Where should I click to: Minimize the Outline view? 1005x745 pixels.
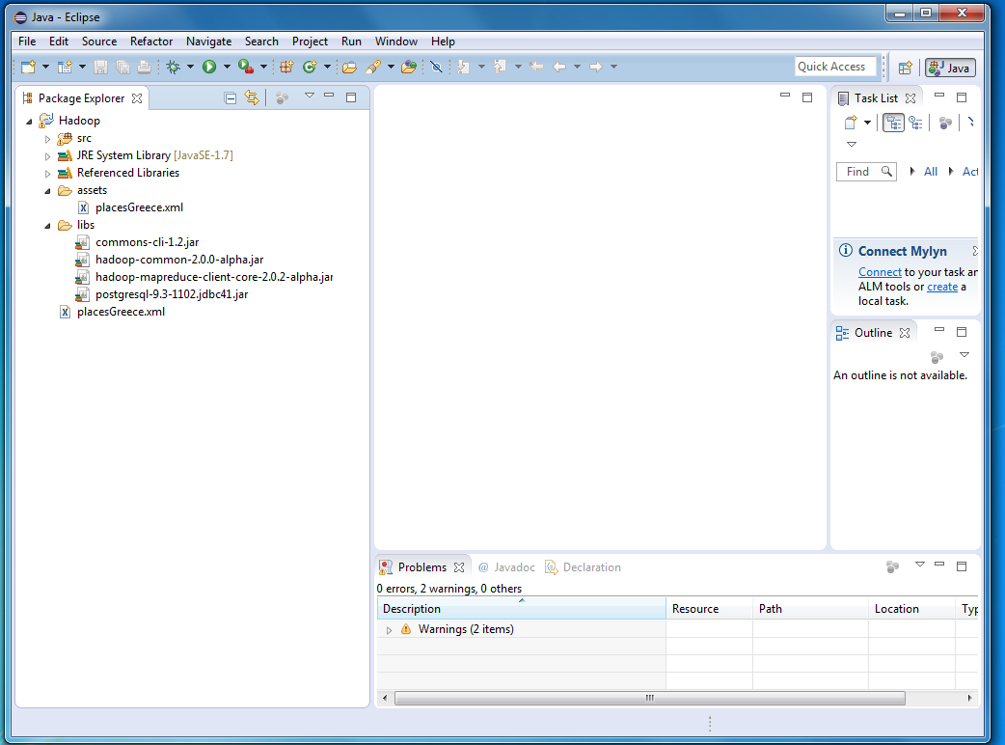coord(939,329)
